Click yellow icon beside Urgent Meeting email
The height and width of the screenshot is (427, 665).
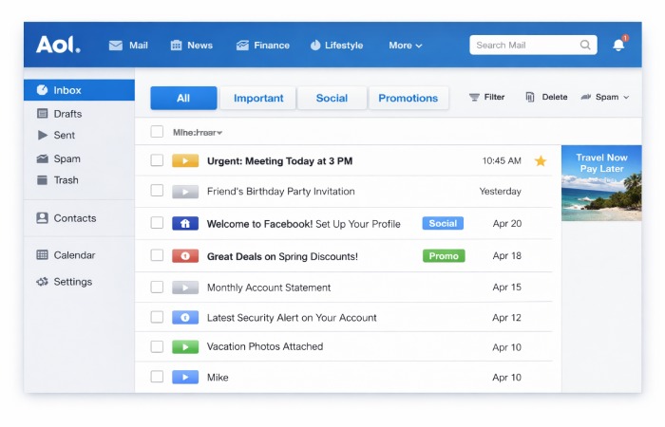[185, 161]
